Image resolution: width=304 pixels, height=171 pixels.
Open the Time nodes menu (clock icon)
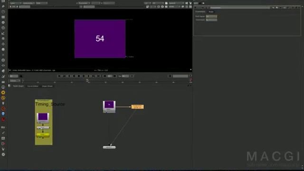(3, 12)
